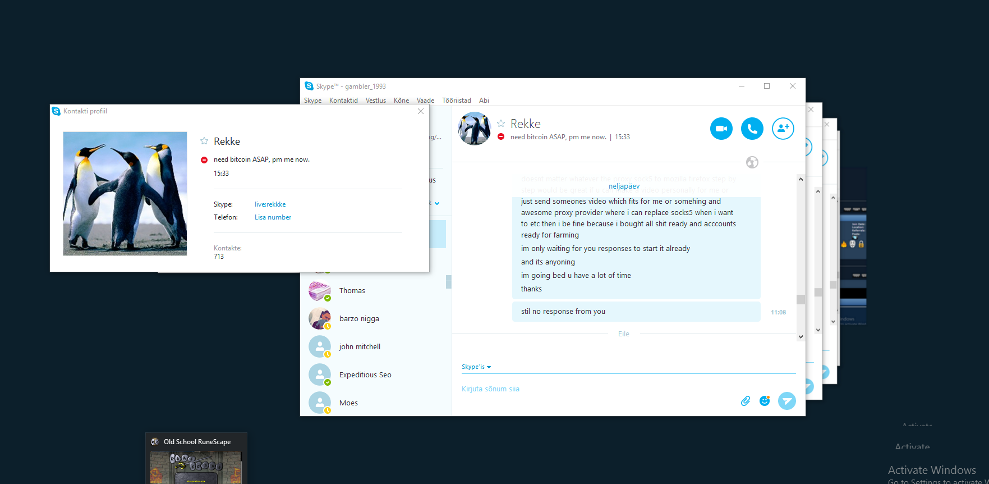Open the Kontaktid menu
989x484 pixels.
click(x=343, y=101)
